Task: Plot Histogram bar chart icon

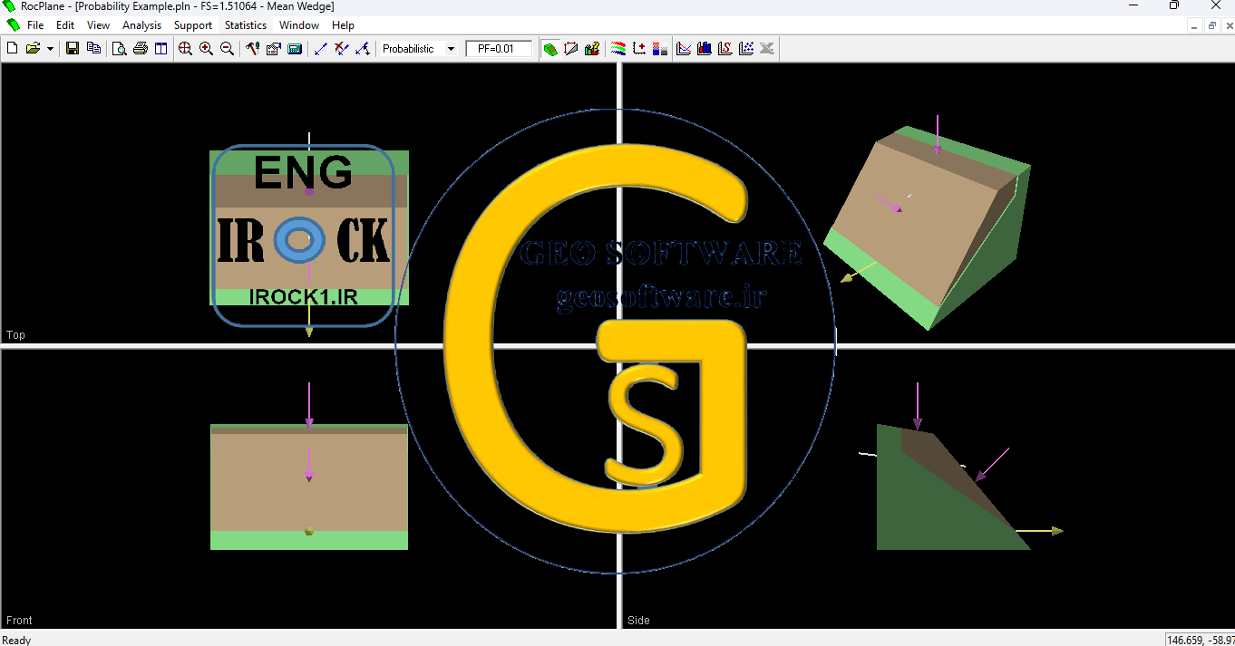Action: pyautogui.click(x=705, y=48)
